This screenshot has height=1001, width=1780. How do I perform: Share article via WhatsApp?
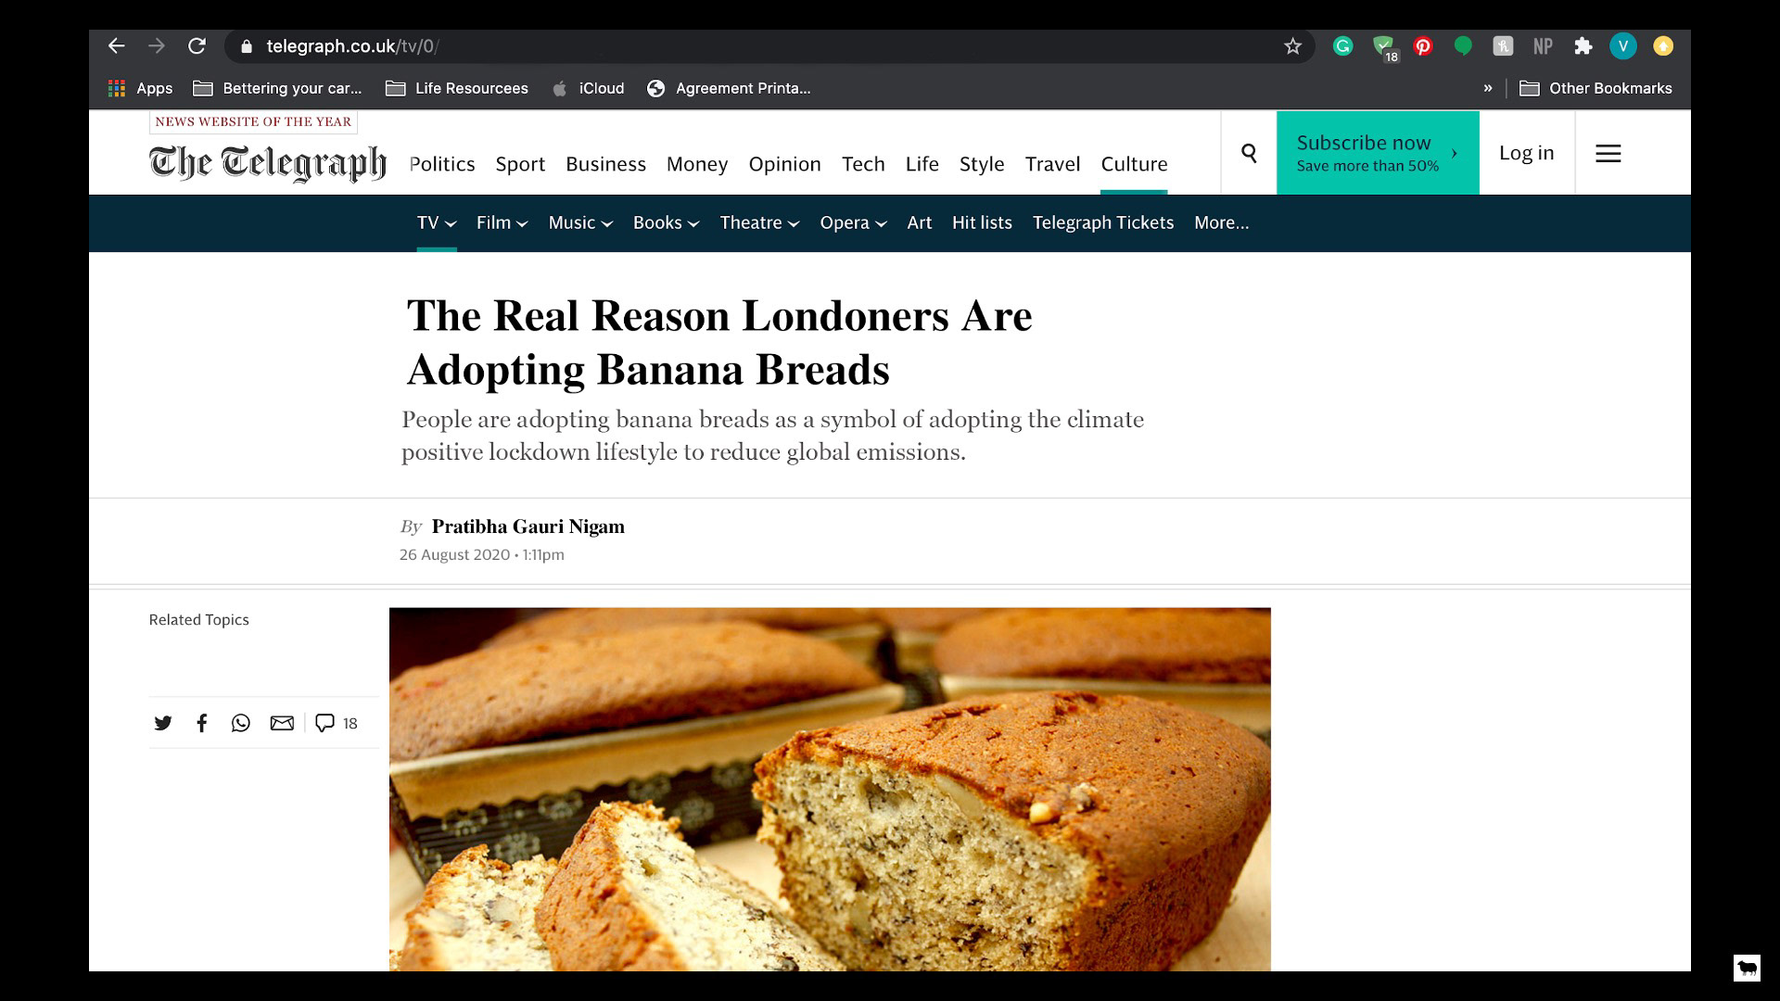point(240,723)
